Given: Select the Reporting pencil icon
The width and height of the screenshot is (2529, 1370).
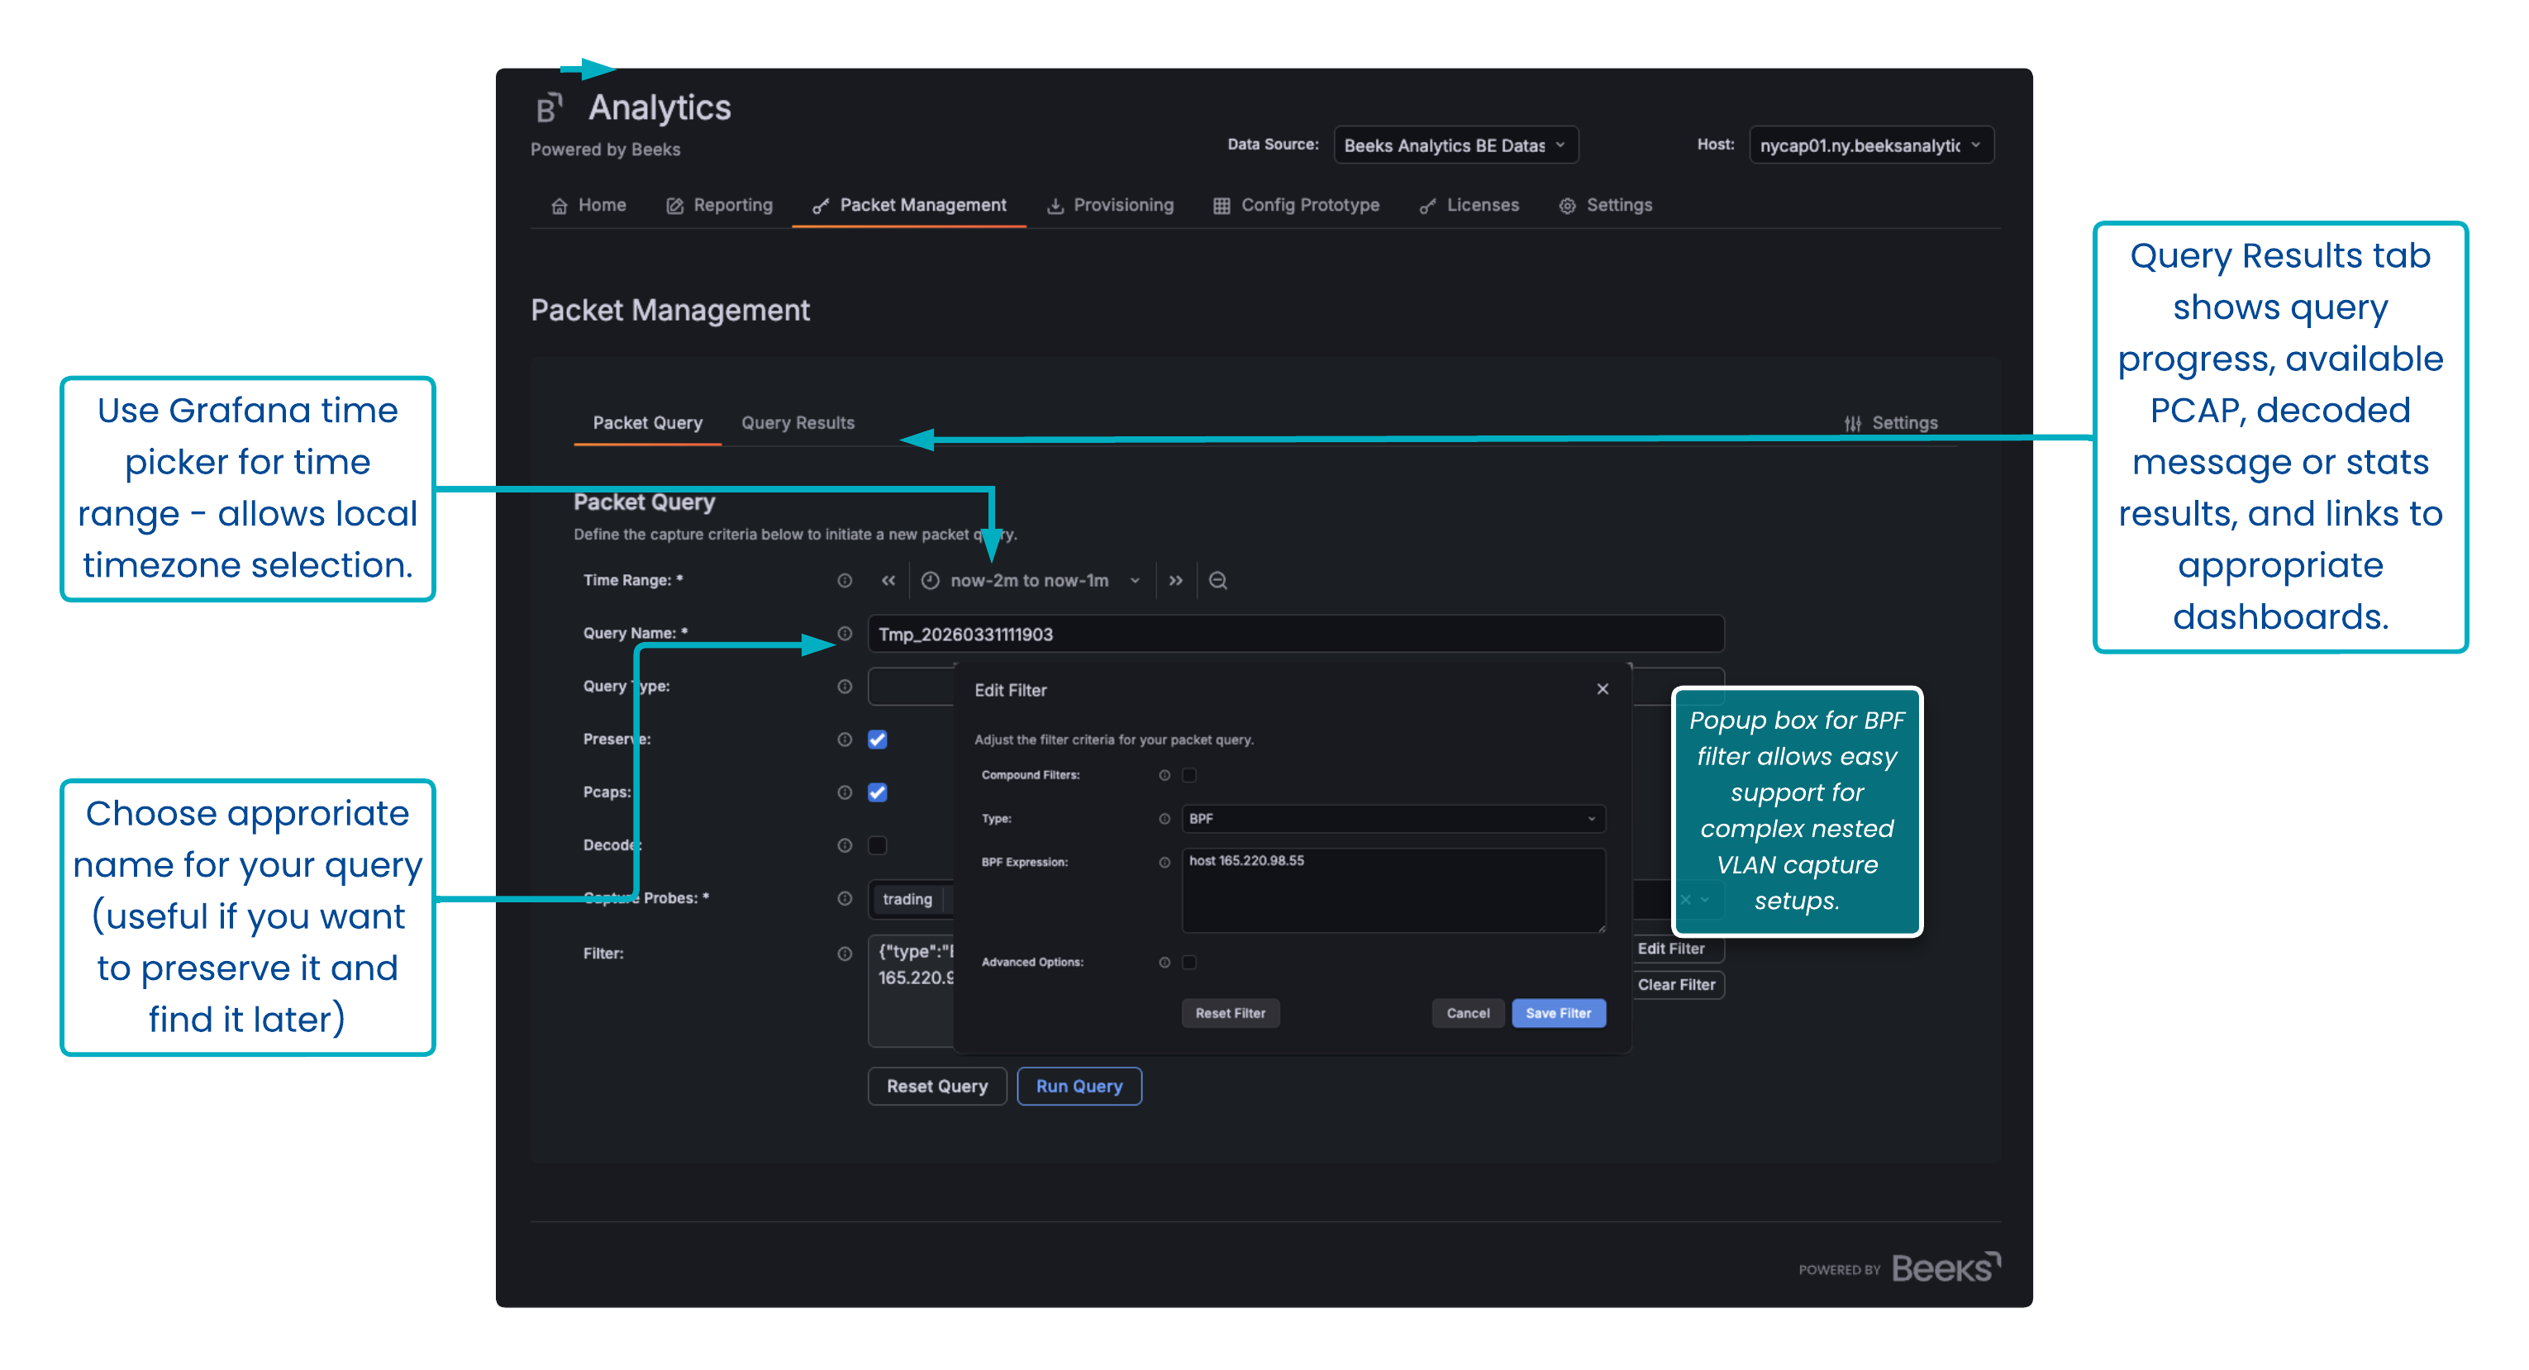Looking at the screenshot, I should [x=674, y=205].
